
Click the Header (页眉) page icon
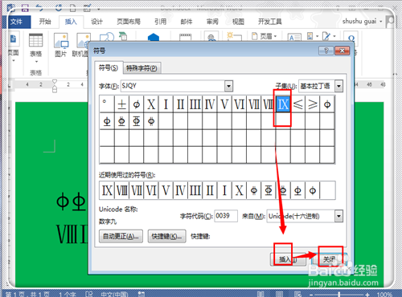(x=255, y=36)
